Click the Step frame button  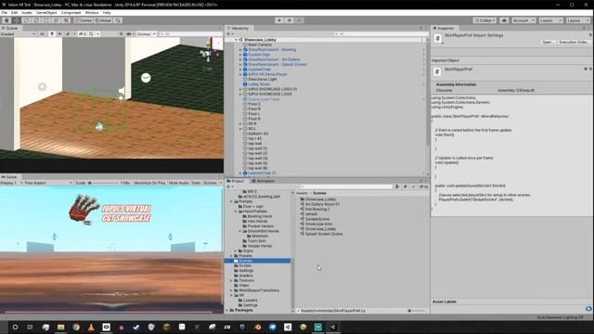pos(299,20)
